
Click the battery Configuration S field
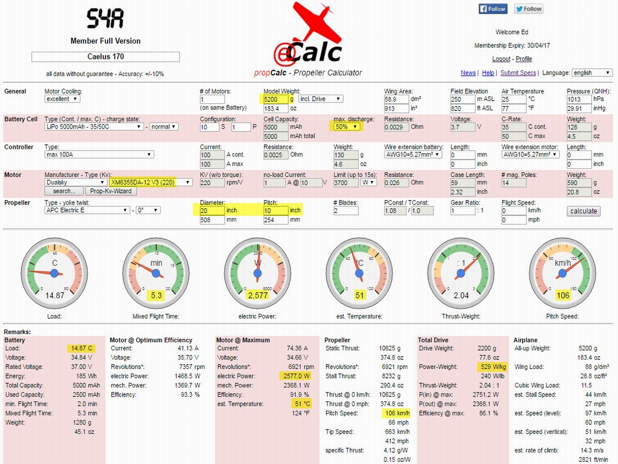click(209, 127)
